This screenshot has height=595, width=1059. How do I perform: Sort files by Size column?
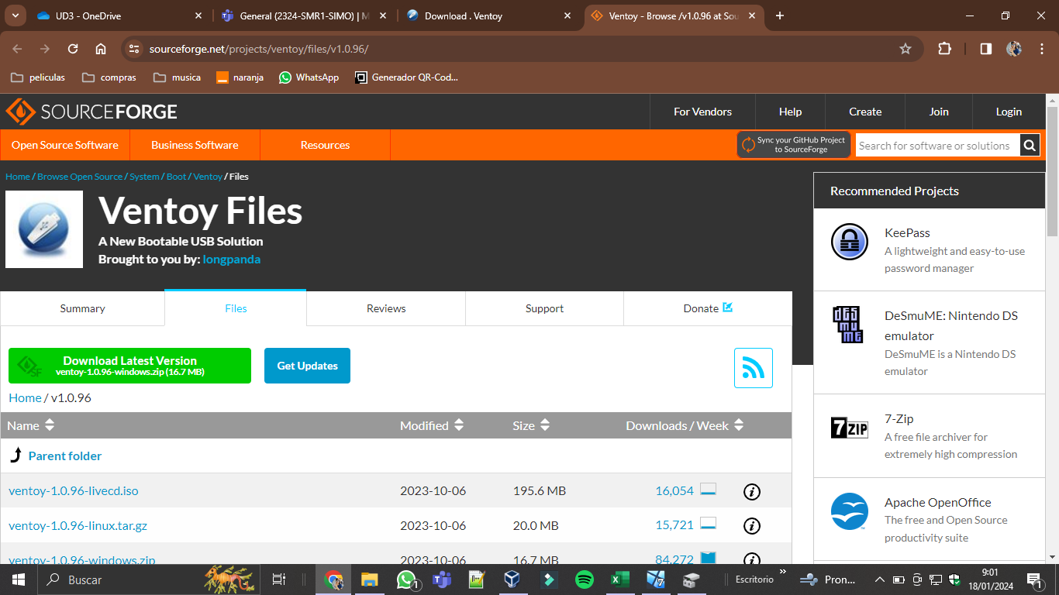[x=531, y=425]
